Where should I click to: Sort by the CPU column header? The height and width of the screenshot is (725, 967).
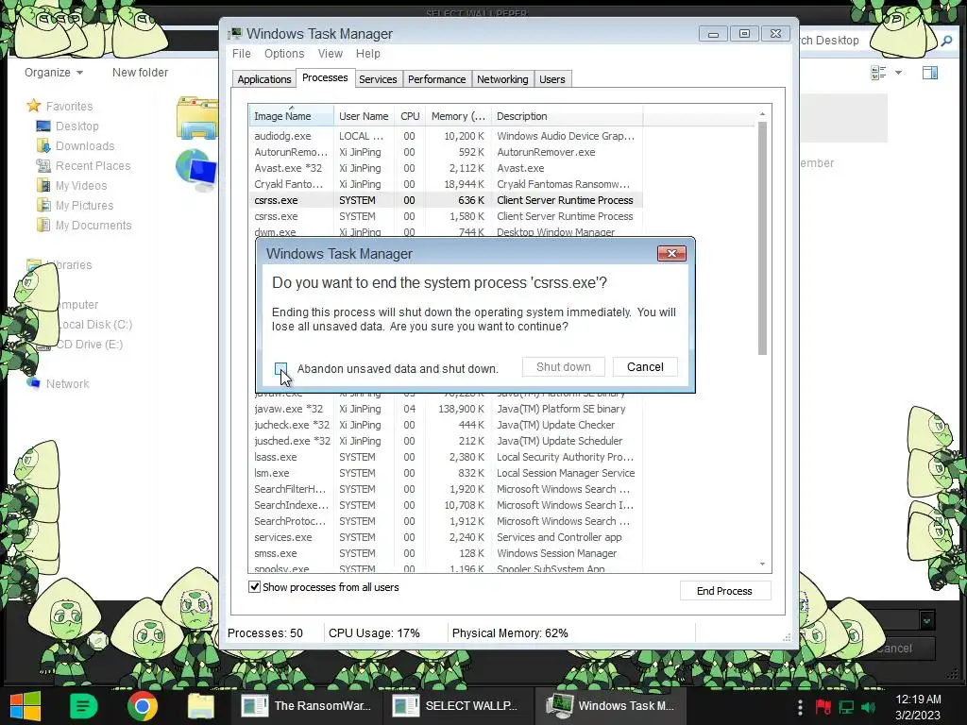(x=410, y=116)
